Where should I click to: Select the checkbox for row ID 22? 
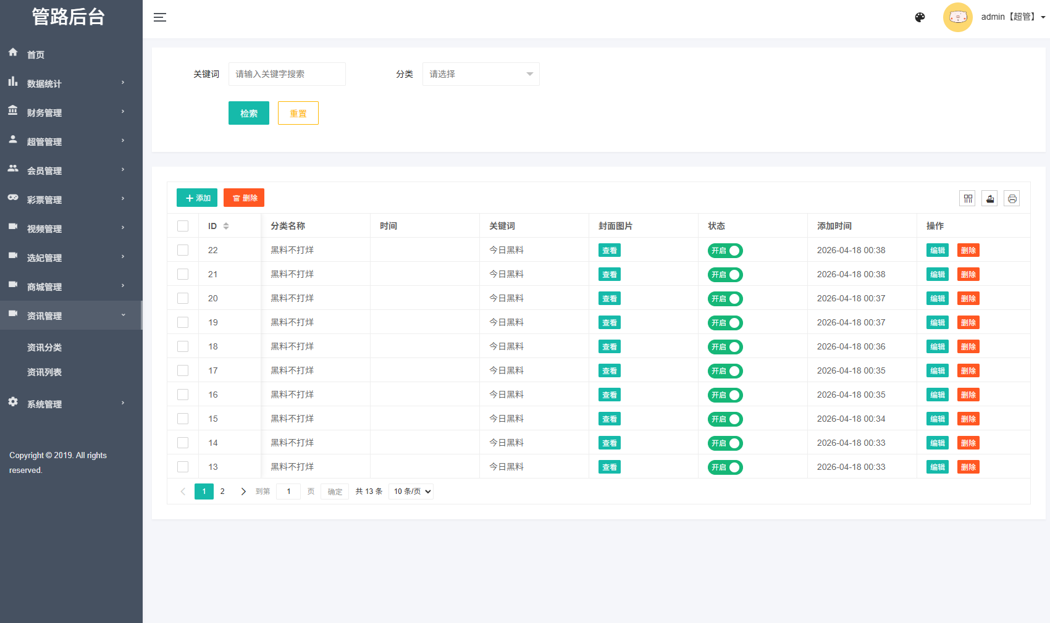183,250
